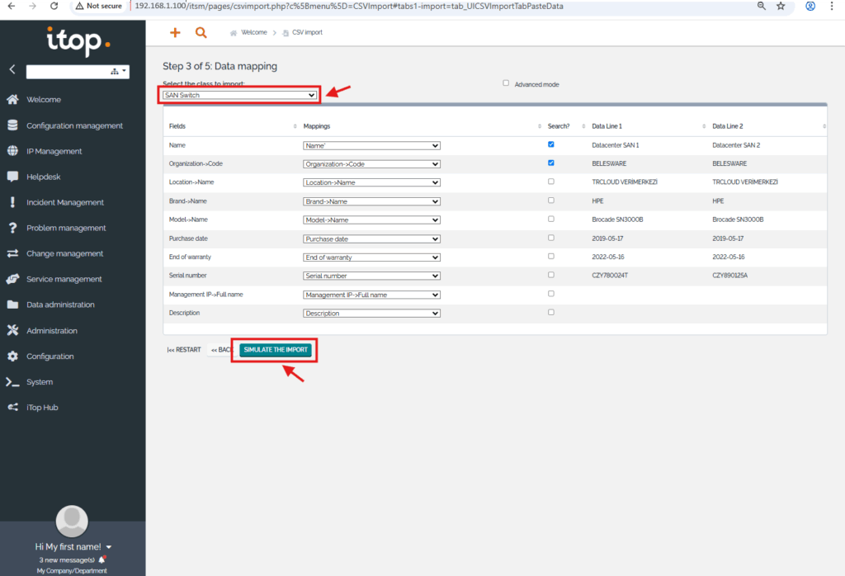
Task: Click the Administration tools icon
Action: (12, 330)
